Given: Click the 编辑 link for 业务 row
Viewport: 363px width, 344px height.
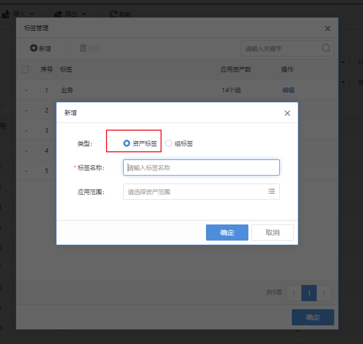Looking at the screenshot, I should point(288,90).
